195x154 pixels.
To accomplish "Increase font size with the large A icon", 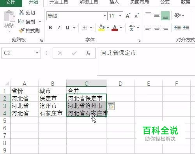I will 128,16.
